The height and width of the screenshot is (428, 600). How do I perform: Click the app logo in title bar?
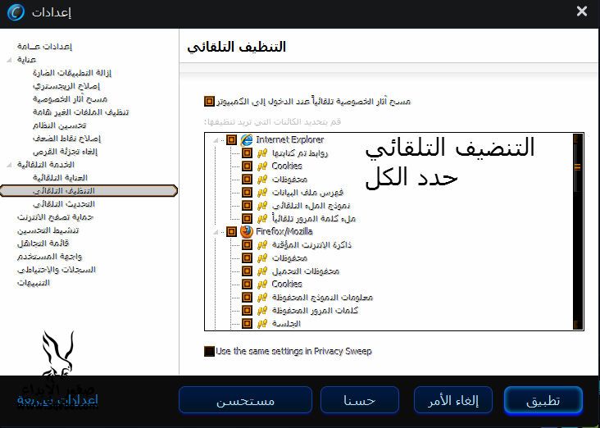pyautogui.click(x=16, y=12)
